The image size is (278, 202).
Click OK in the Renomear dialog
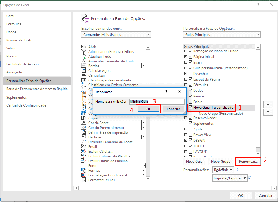pyautogui.click(x=148, y=109)
